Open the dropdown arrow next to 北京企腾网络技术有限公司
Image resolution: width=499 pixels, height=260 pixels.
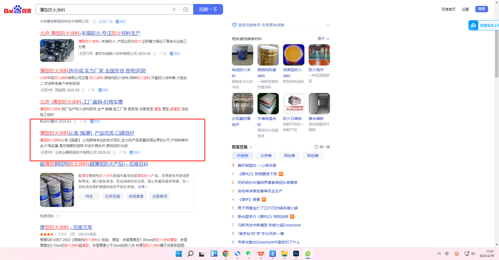pos(115,153)
